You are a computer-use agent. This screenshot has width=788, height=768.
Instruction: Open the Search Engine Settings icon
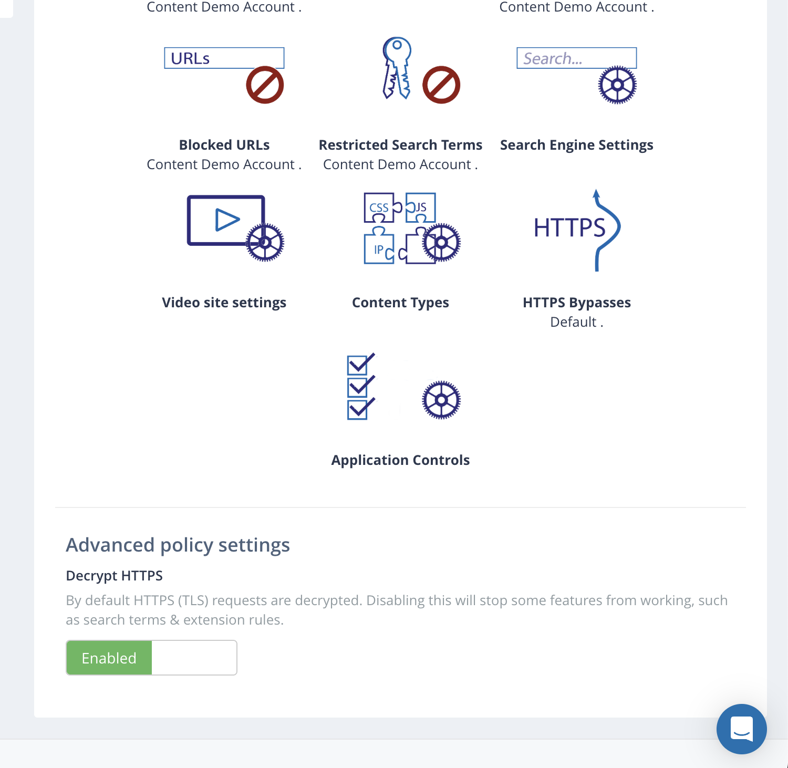577,75
